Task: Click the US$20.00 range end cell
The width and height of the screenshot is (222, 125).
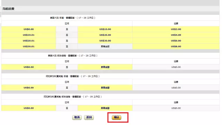Action: (x=105, y=35)
